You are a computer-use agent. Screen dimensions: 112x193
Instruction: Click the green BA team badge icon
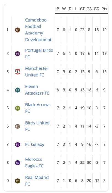pyautogui.click(x=17, y=108)
